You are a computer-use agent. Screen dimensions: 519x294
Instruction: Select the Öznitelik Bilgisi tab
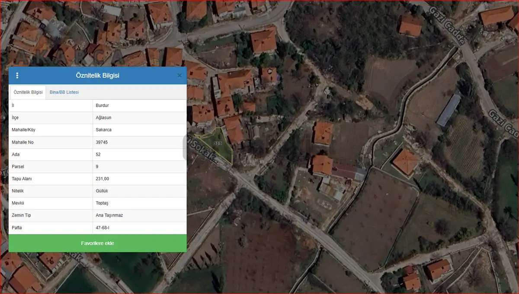[28, 92]
